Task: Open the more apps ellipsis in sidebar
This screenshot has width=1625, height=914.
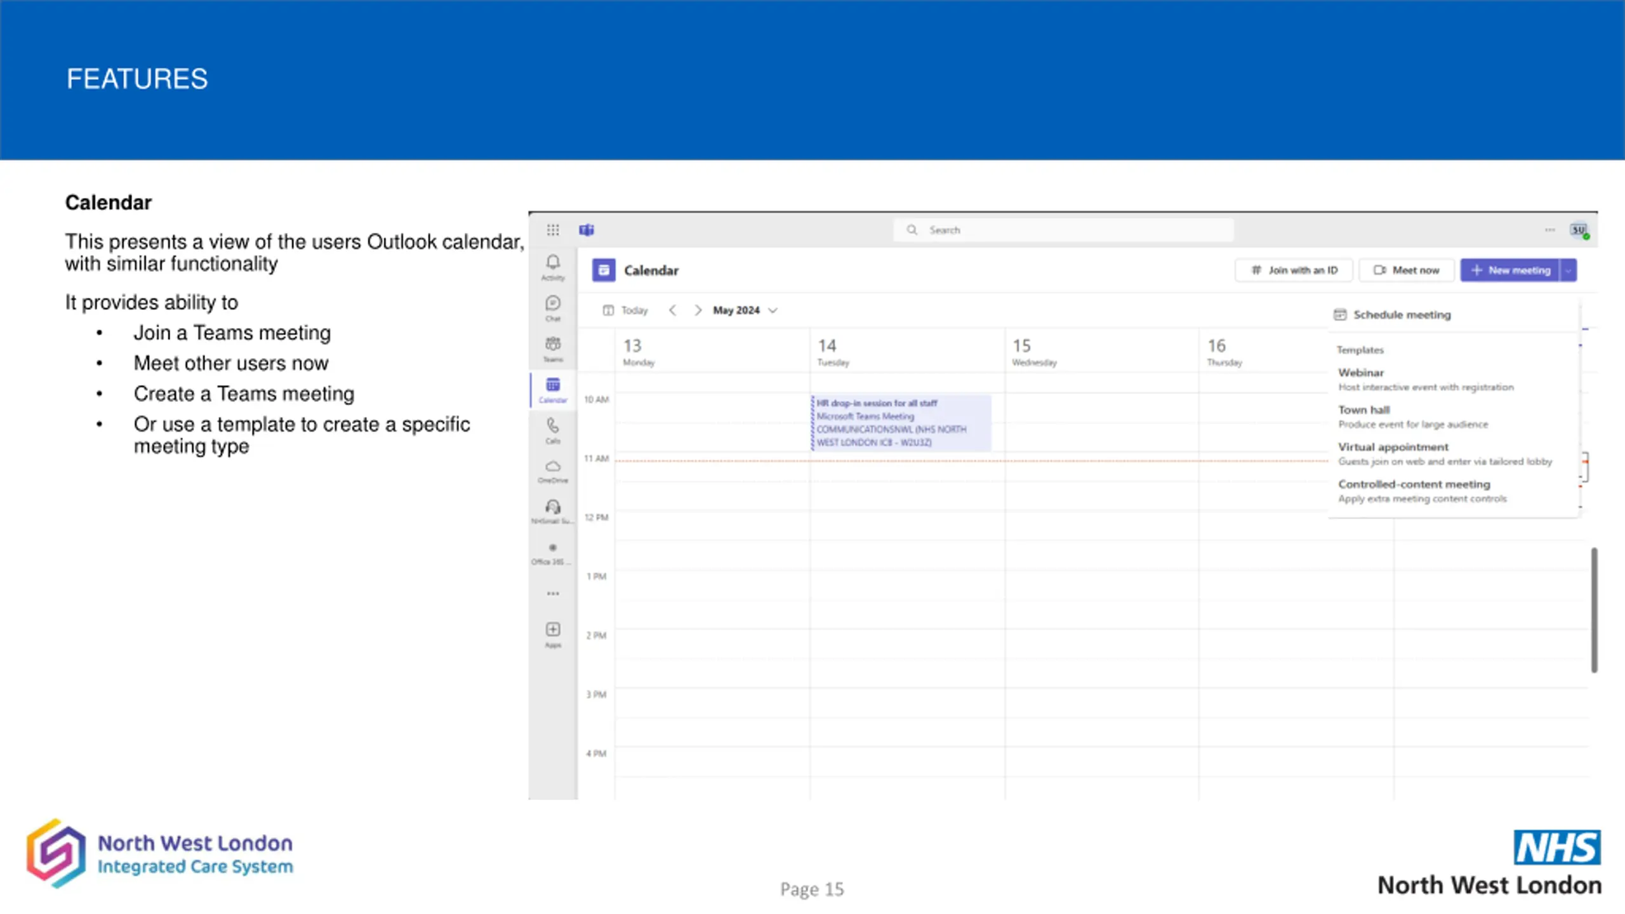Action: (553, 594)
